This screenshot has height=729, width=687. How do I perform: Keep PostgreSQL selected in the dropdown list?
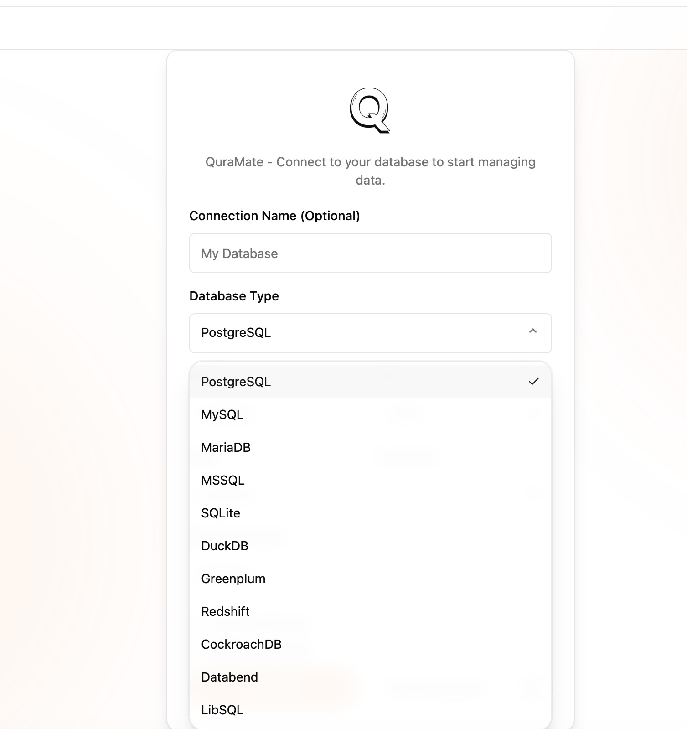coord(236,382)
